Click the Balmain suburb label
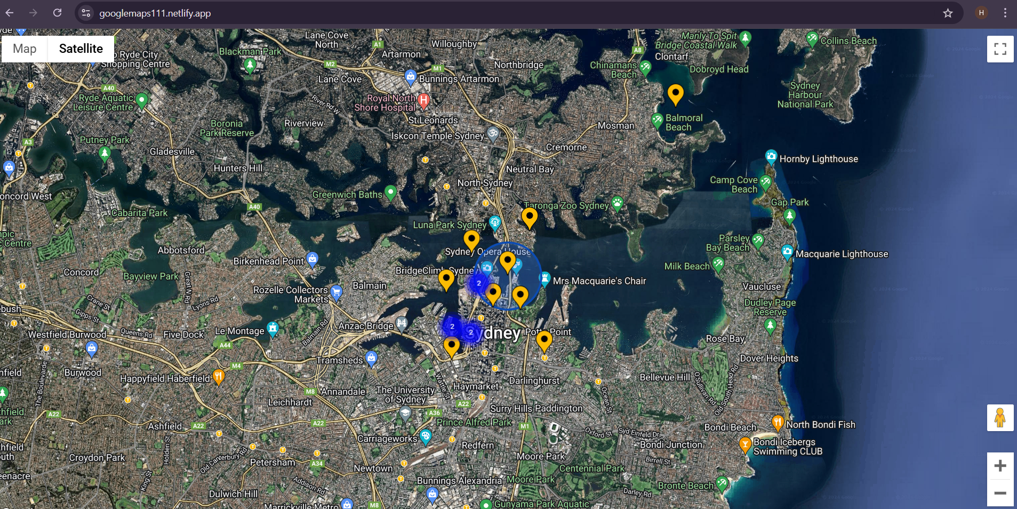 point(369,286)
